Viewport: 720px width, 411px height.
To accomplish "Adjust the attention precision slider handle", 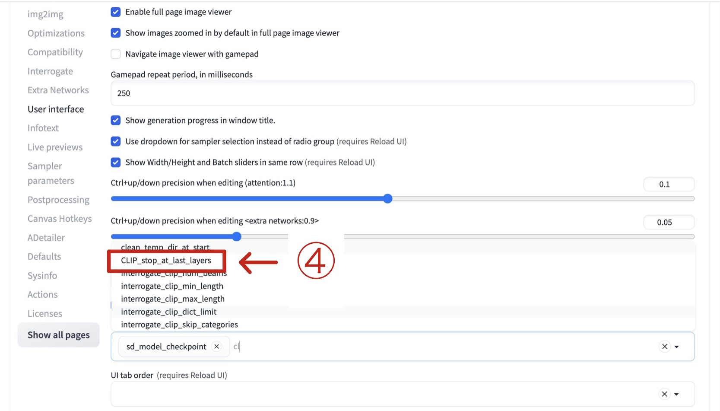I will 388,199.
